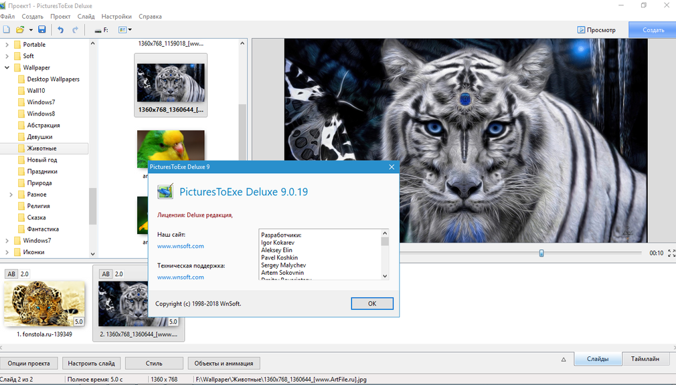
Task: Select the F: drive icon
Action: pos(101,30)
